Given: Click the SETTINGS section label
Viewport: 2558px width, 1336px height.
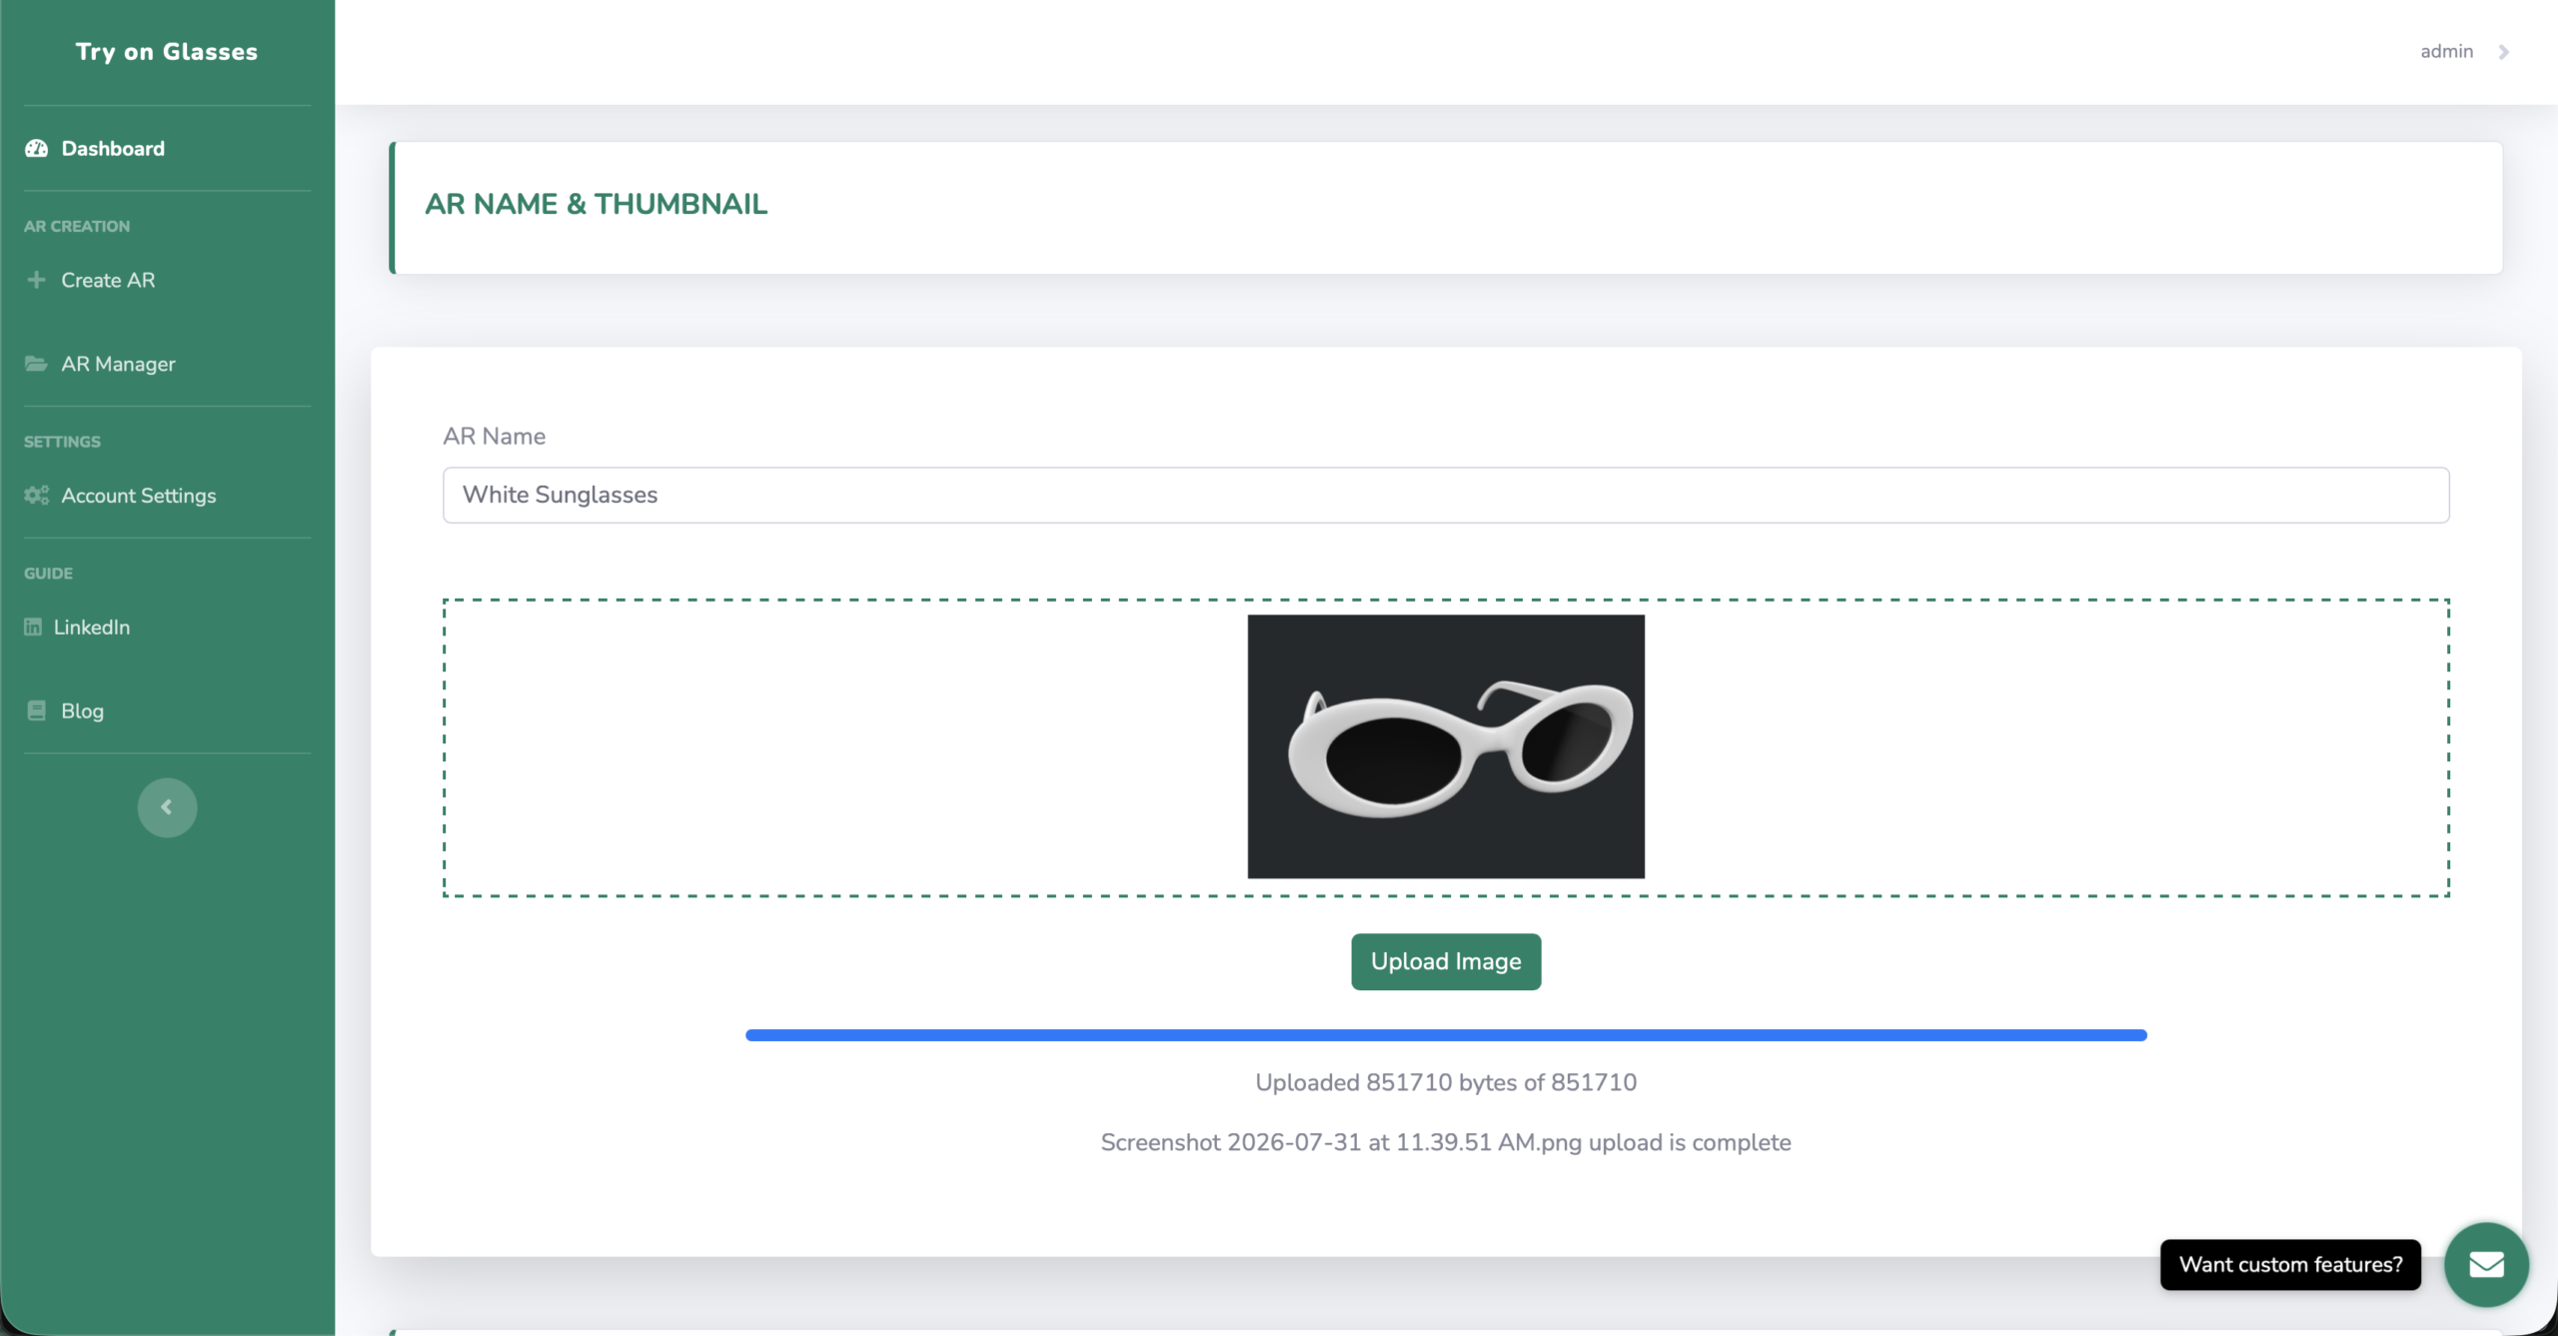Looking at the screenshot, I should tap(62, 442).
